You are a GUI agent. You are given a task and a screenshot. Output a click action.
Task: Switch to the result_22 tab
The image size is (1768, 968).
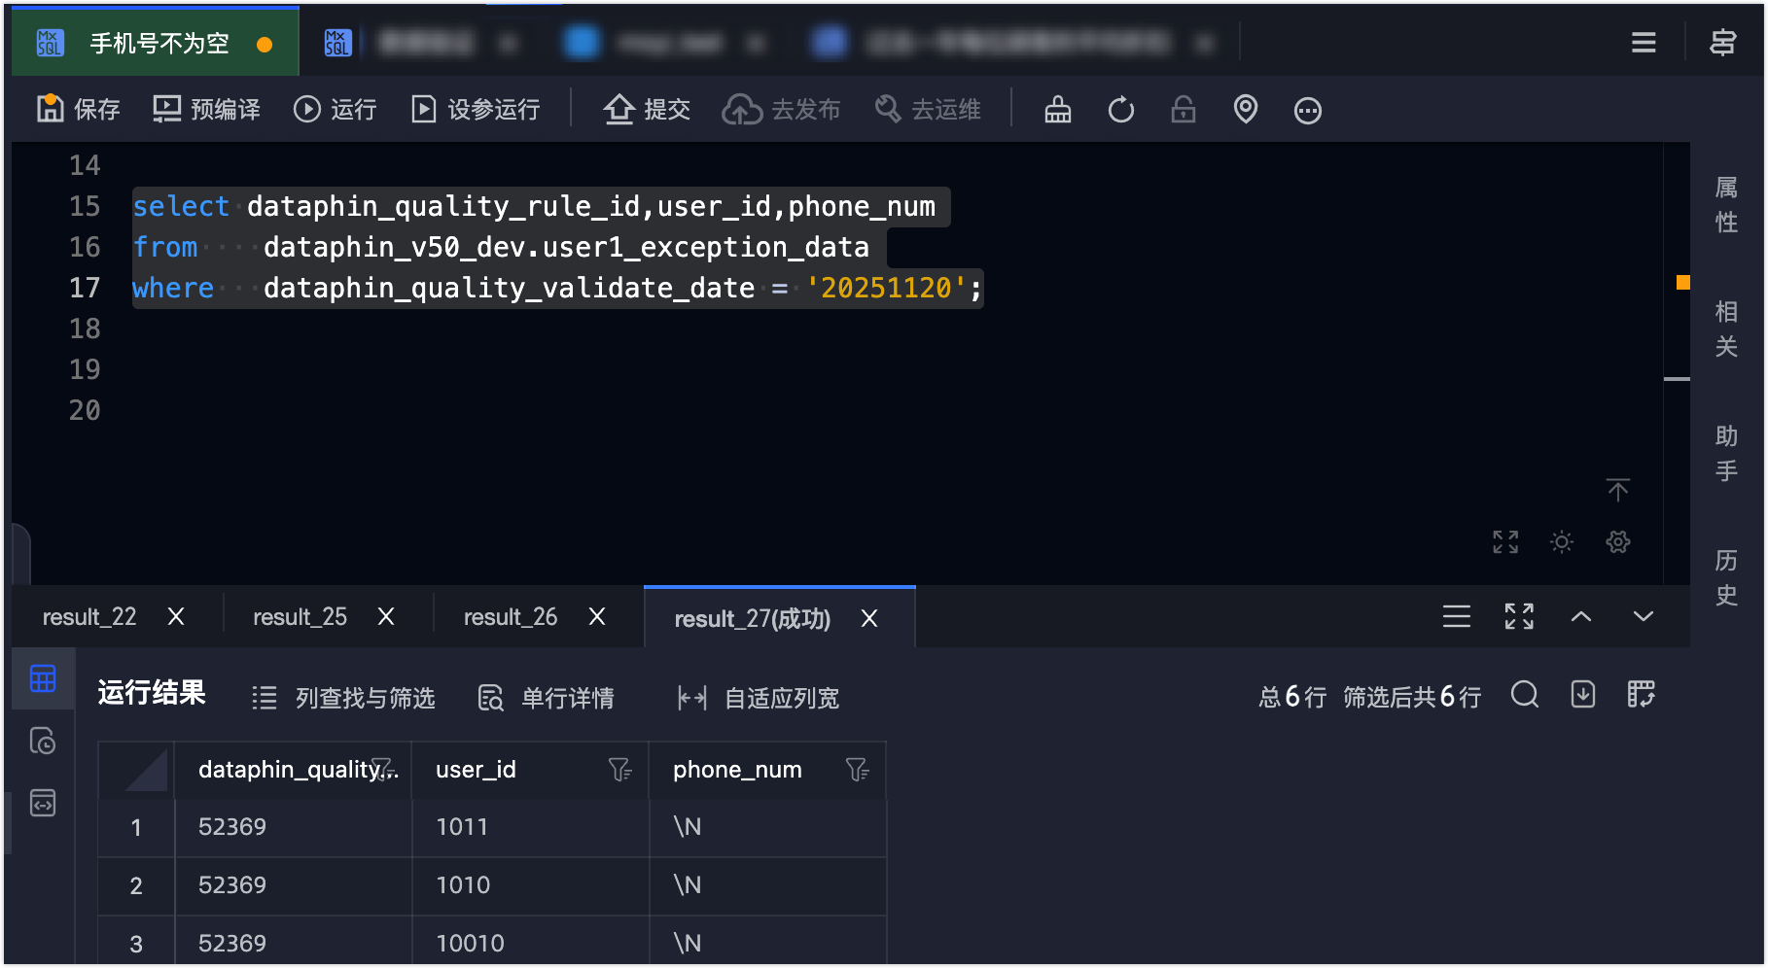(89, 617)
